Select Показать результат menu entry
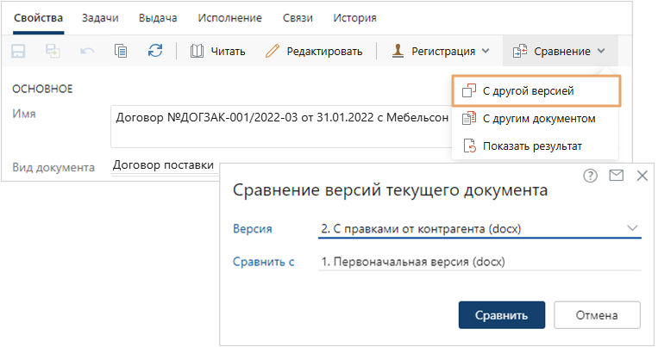Image resolution: width=658 pixels, height=347 pixels. tap(531, 146)
